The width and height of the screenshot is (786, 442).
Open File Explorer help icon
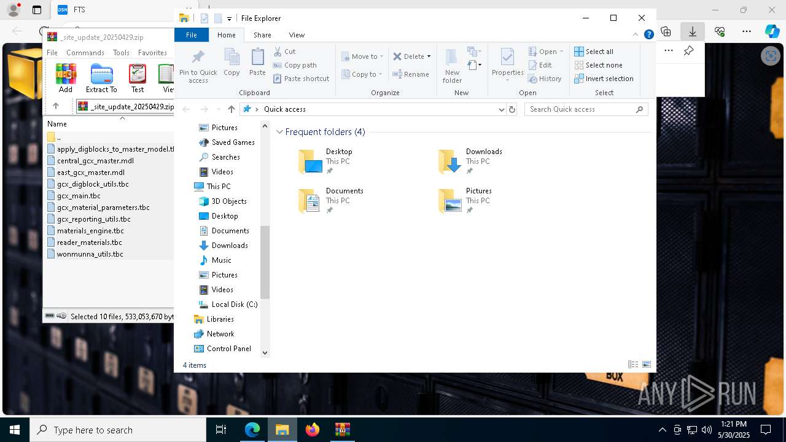[648, 35]
